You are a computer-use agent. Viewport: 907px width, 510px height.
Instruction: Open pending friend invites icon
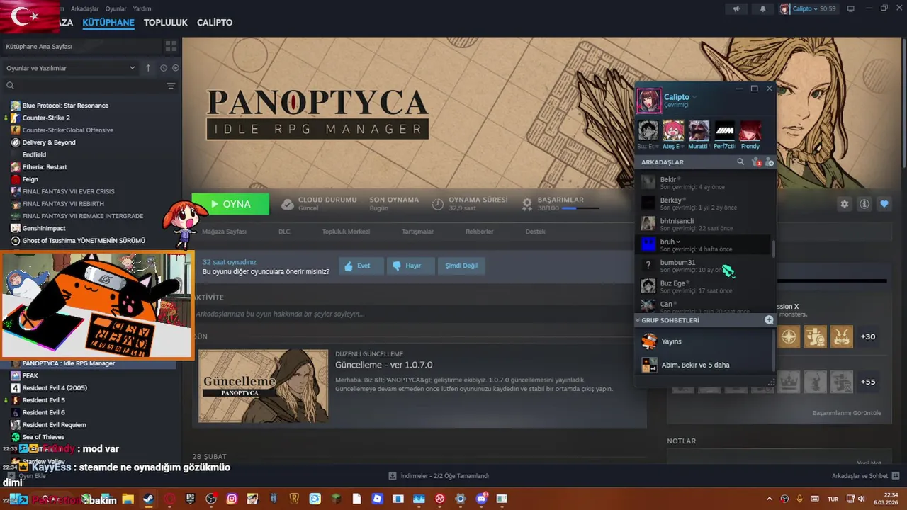point(756,162)
